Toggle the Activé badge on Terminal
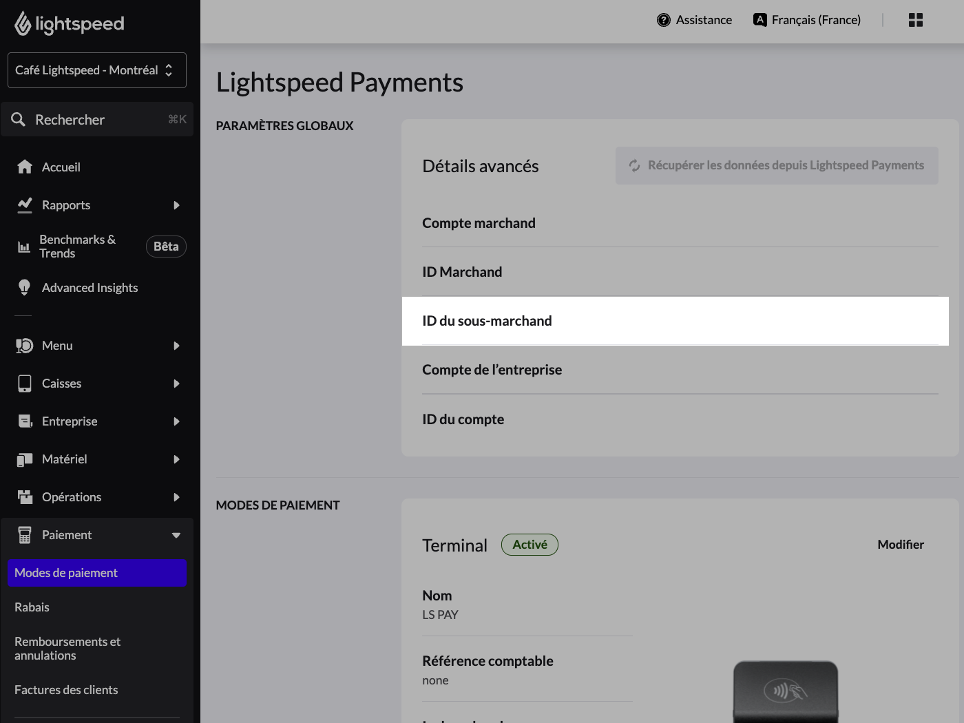The height and width of the screenshot is (723, 964). 530,544
